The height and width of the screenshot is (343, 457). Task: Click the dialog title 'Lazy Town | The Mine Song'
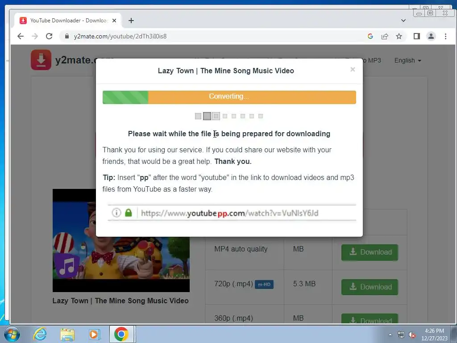coord(226,71)
